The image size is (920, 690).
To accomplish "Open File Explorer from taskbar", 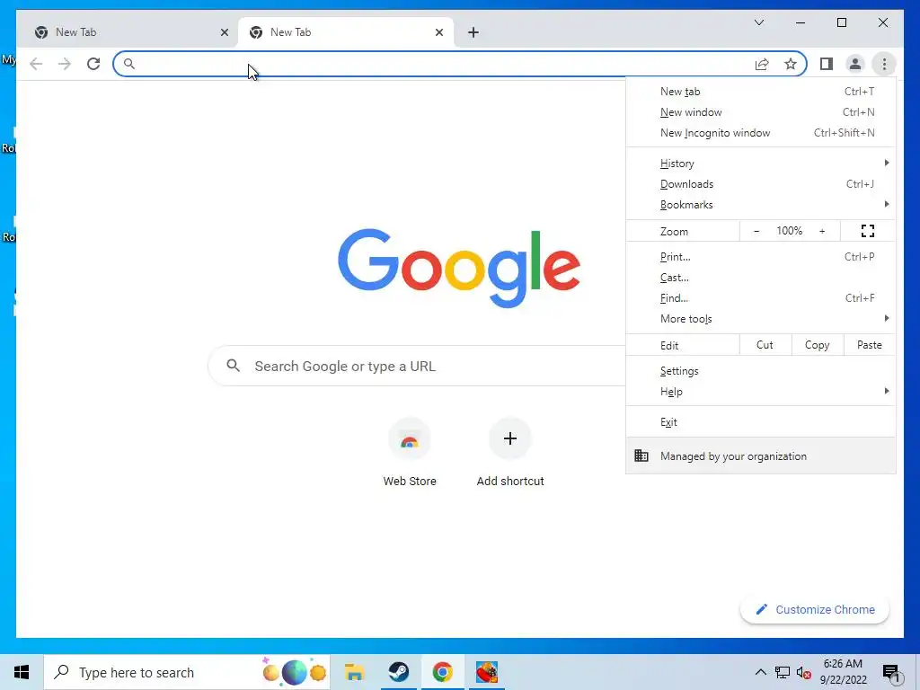I will click(354, 672).
